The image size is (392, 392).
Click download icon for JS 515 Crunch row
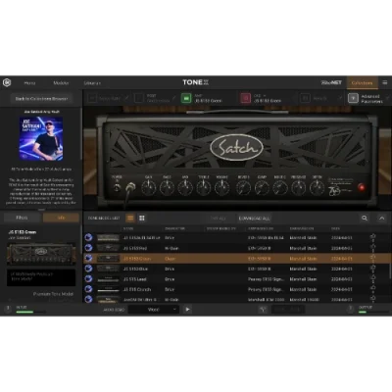pos(88,289)
